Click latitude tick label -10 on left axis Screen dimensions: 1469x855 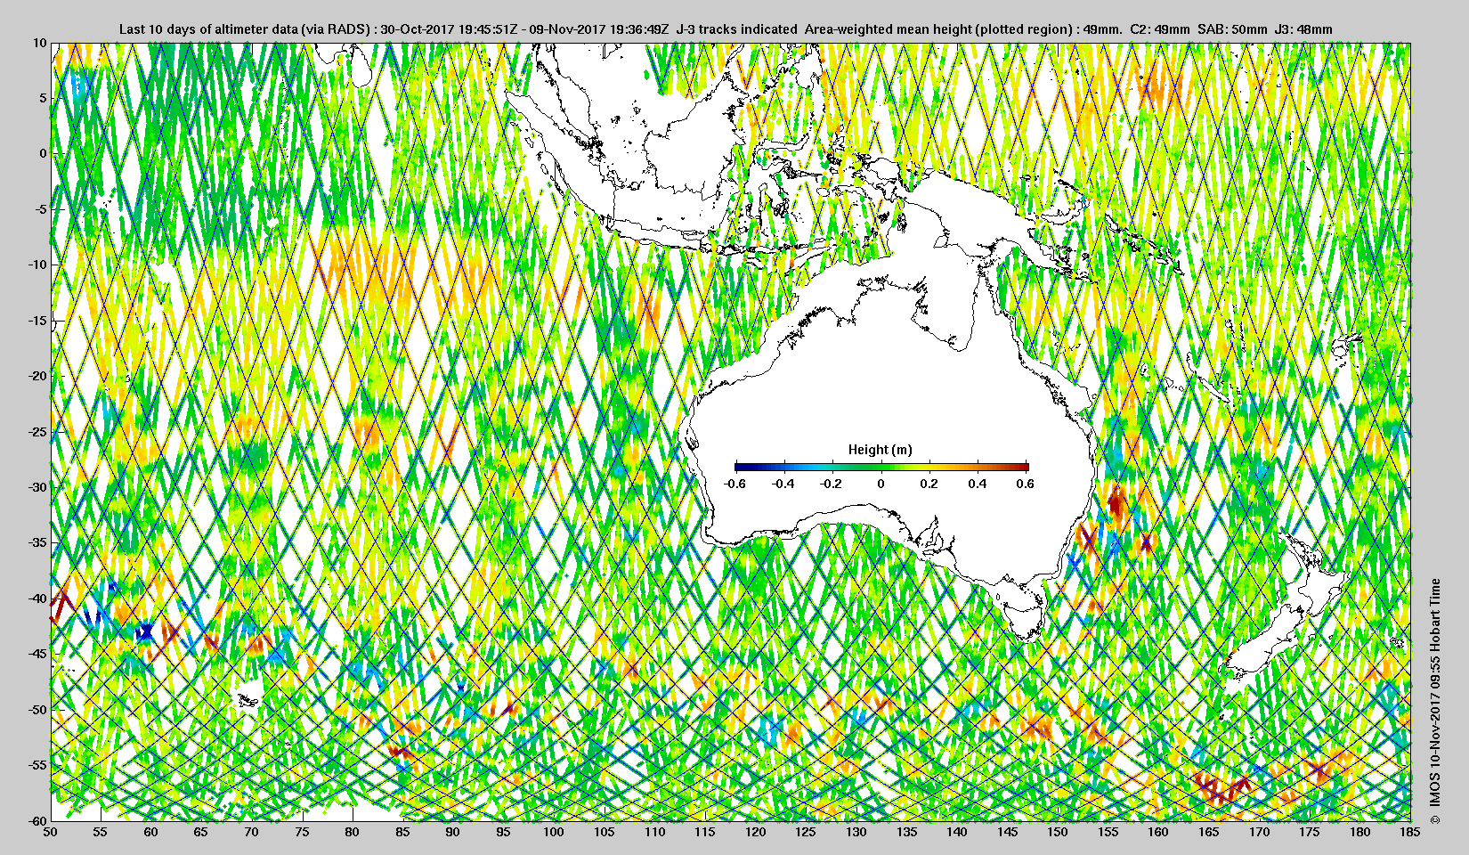(x=37, y=265)
